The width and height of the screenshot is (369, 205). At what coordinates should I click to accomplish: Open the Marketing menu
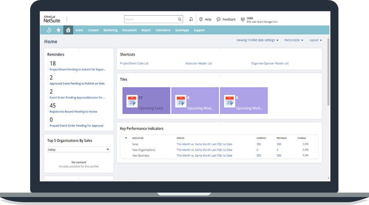[110, 30]
